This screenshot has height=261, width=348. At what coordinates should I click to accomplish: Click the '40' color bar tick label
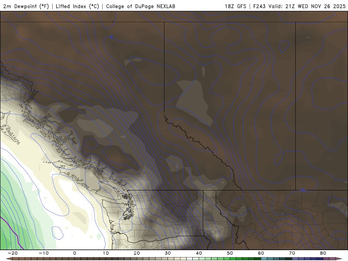[199, 253]
